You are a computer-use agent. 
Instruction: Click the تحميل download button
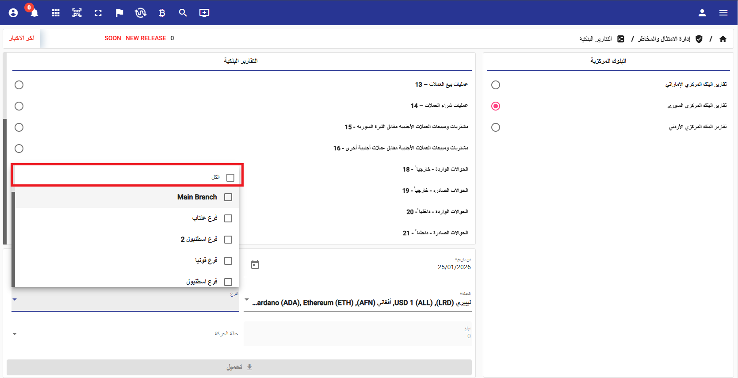[239, 367]
